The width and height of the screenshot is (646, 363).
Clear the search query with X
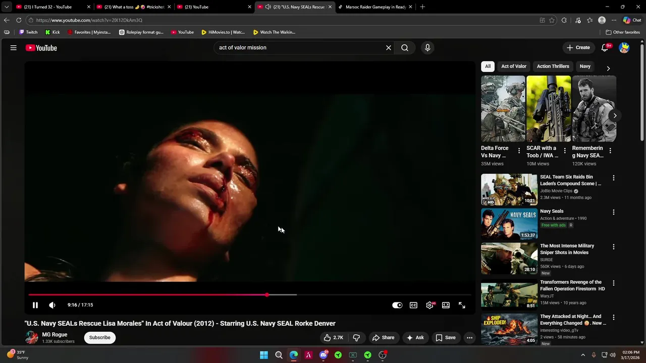(x=389, y=47)
